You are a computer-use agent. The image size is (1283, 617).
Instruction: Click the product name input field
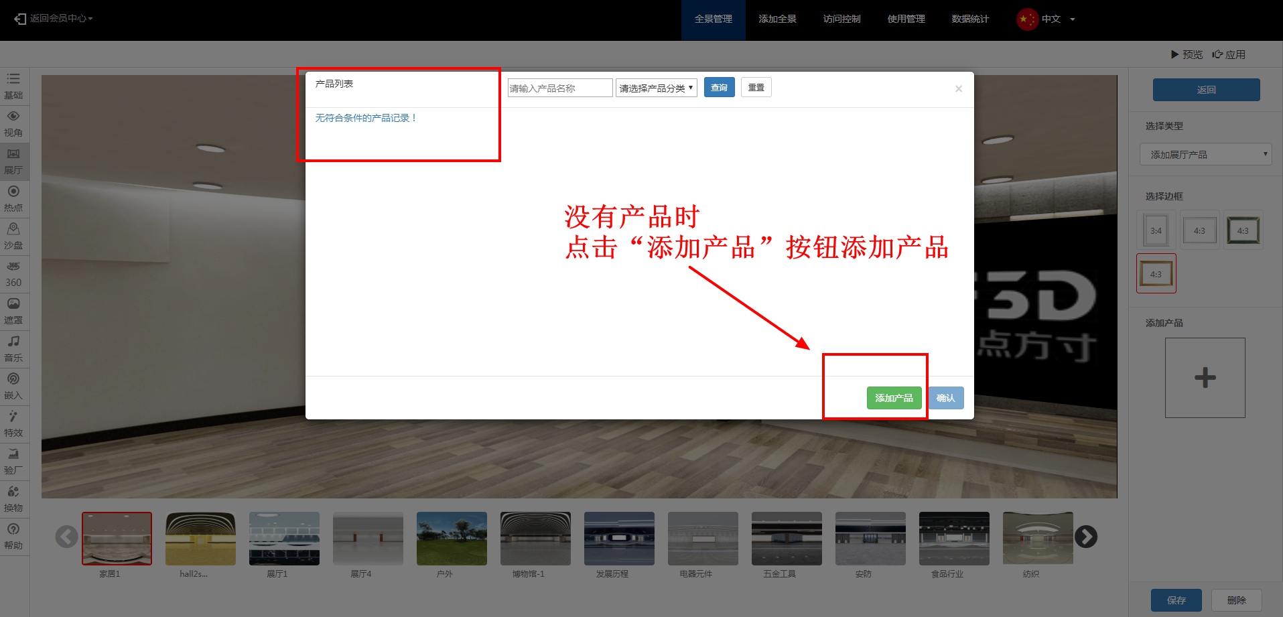click(559, 88)
